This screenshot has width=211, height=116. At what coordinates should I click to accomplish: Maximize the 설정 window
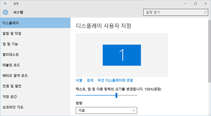[x=196, y=4]
